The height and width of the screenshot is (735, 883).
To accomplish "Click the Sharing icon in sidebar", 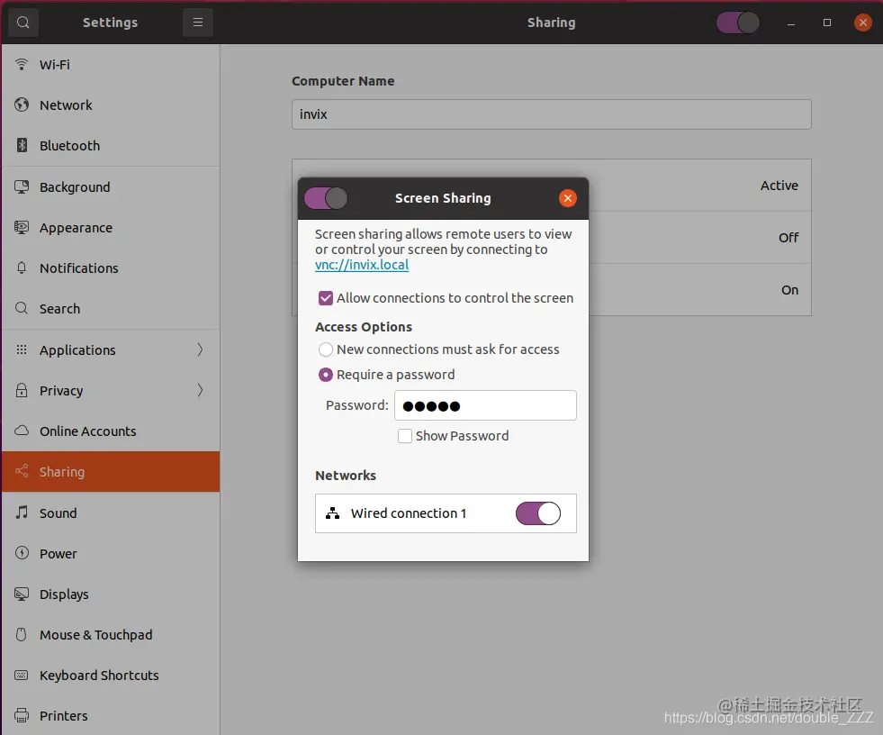I will (x=22, y=471).
